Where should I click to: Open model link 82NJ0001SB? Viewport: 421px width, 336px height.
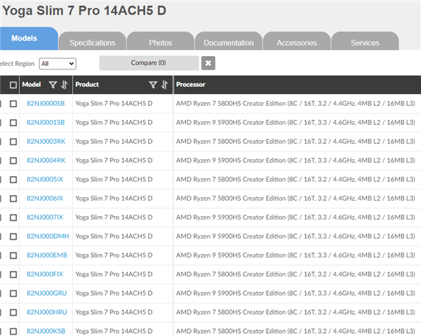46,123
